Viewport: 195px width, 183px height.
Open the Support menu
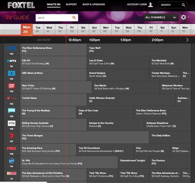[71, 5]
